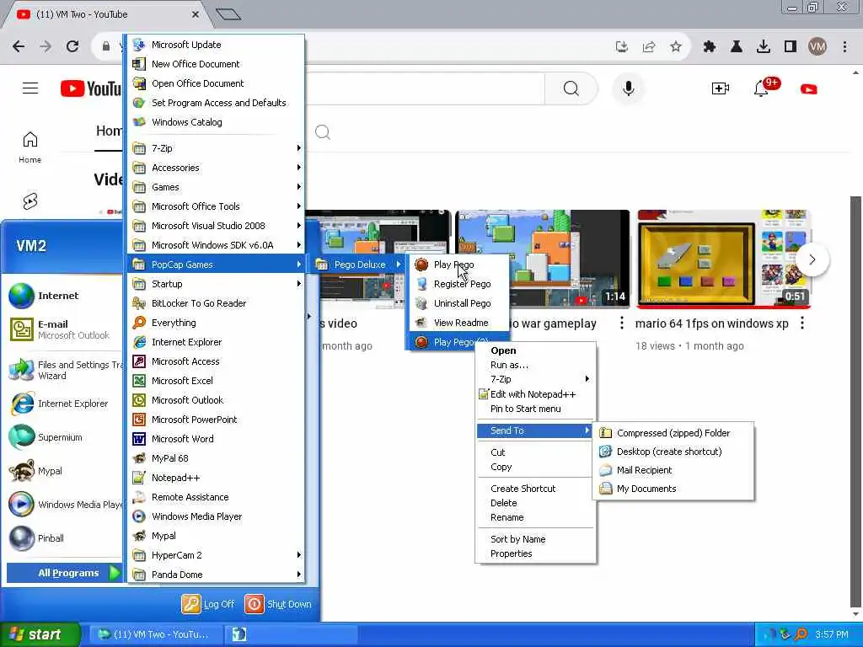Open Files and Settings Transfer Wizard
The height and width of the screenshot is (647, 863).
point(63,371)
